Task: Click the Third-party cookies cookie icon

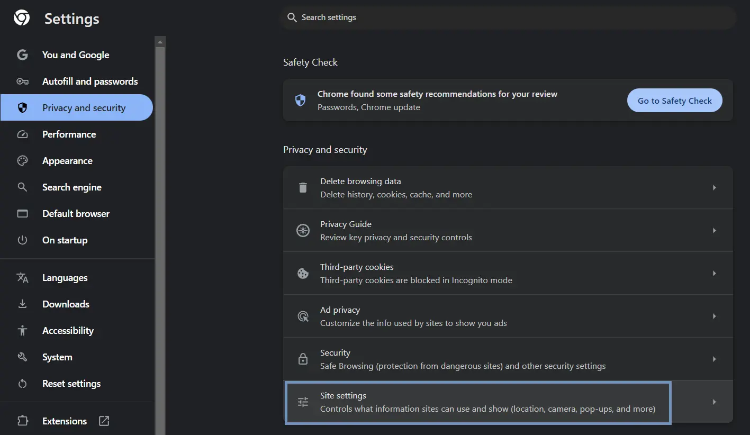Action: tap(303, 274)
